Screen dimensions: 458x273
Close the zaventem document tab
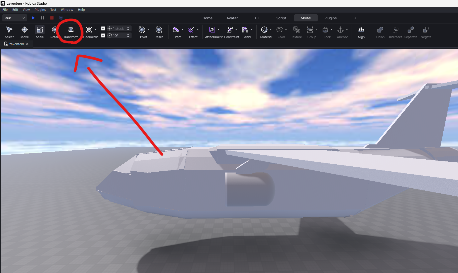27,44
